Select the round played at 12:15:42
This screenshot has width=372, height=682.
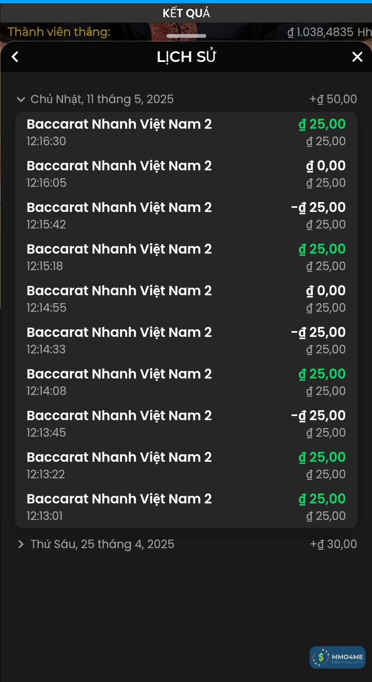(x=186, y=216)
